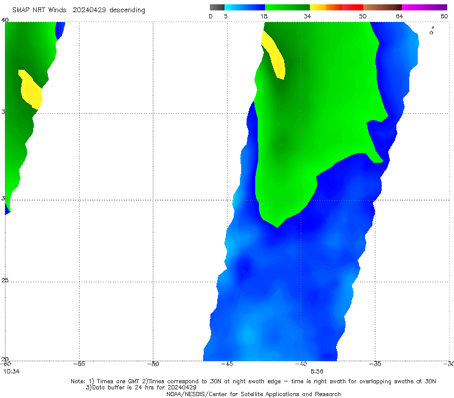Click the note 'Data buffer is 24 hrs for 20240429'

click(x=141, y=388)
